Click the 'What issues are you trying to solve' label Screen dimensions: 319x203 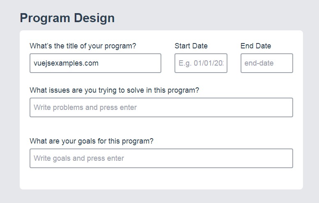[114, 90]
